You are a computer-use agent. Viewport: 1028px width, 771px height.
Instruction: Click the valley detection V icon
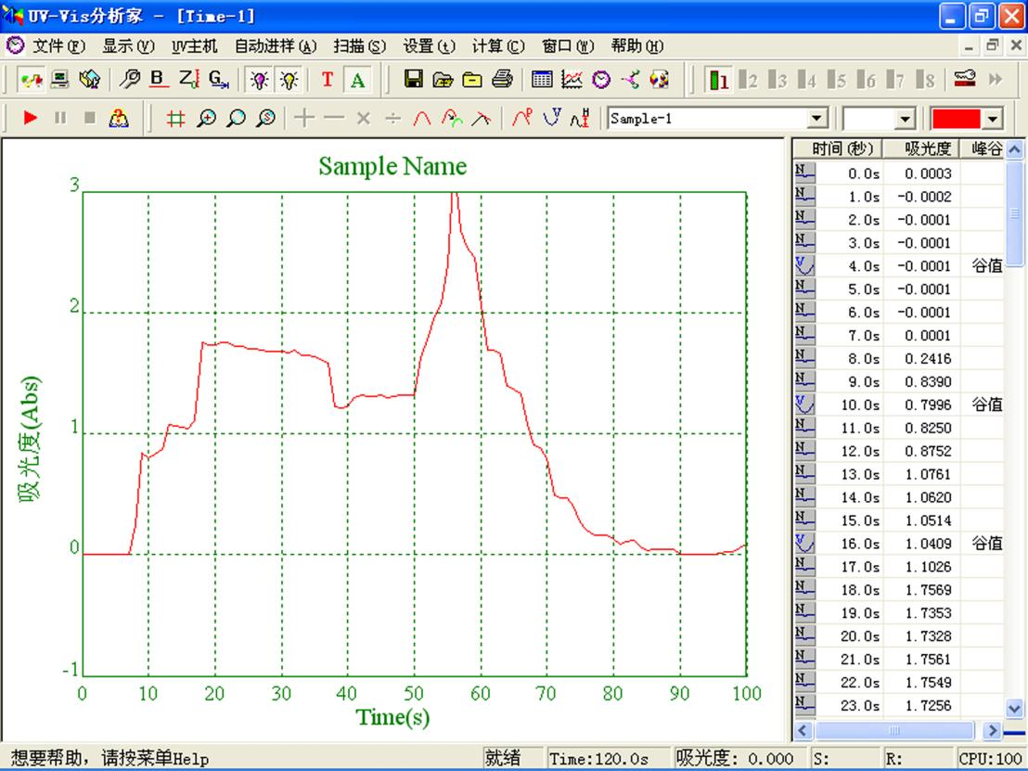(552, 118)
